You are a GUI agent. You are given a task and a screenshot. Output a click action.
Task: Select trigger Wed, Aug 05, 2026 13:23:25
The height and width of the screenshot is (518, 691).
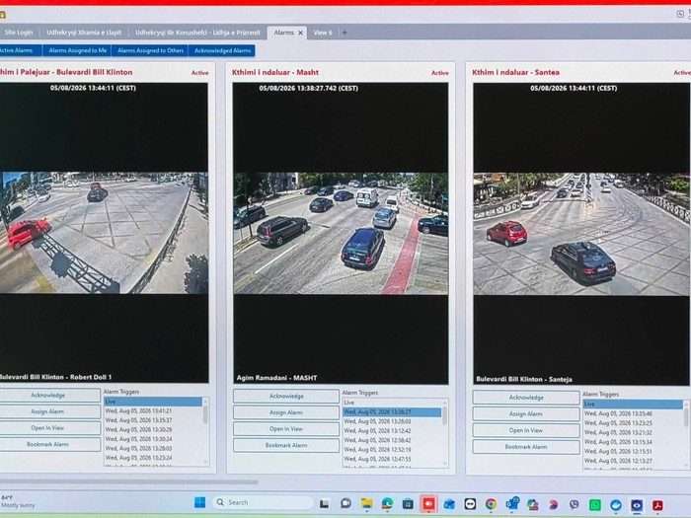(x=633, y=423)
